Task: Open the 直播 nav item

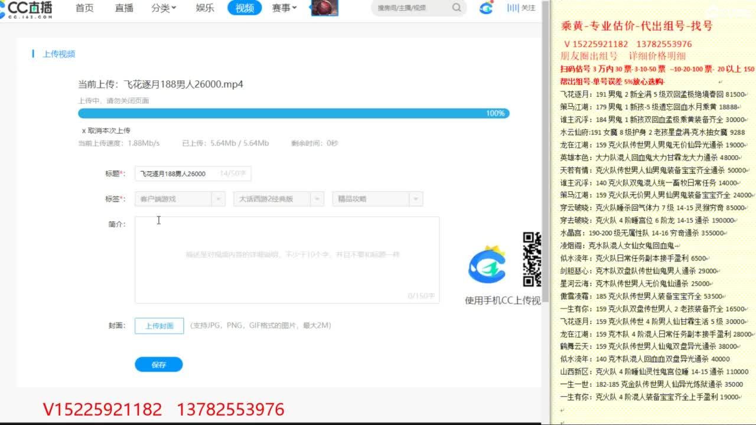Action: click(124, 8)
